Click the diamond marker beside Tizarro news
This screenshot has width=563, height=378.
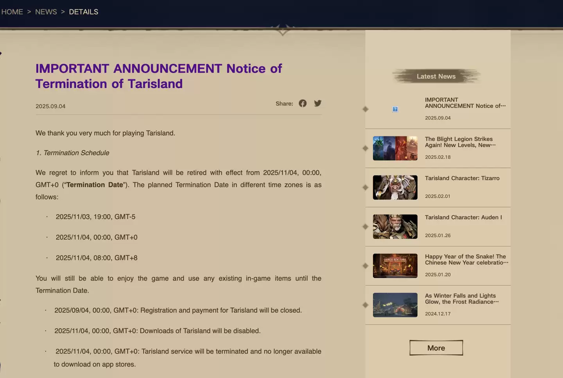[366, 188]
